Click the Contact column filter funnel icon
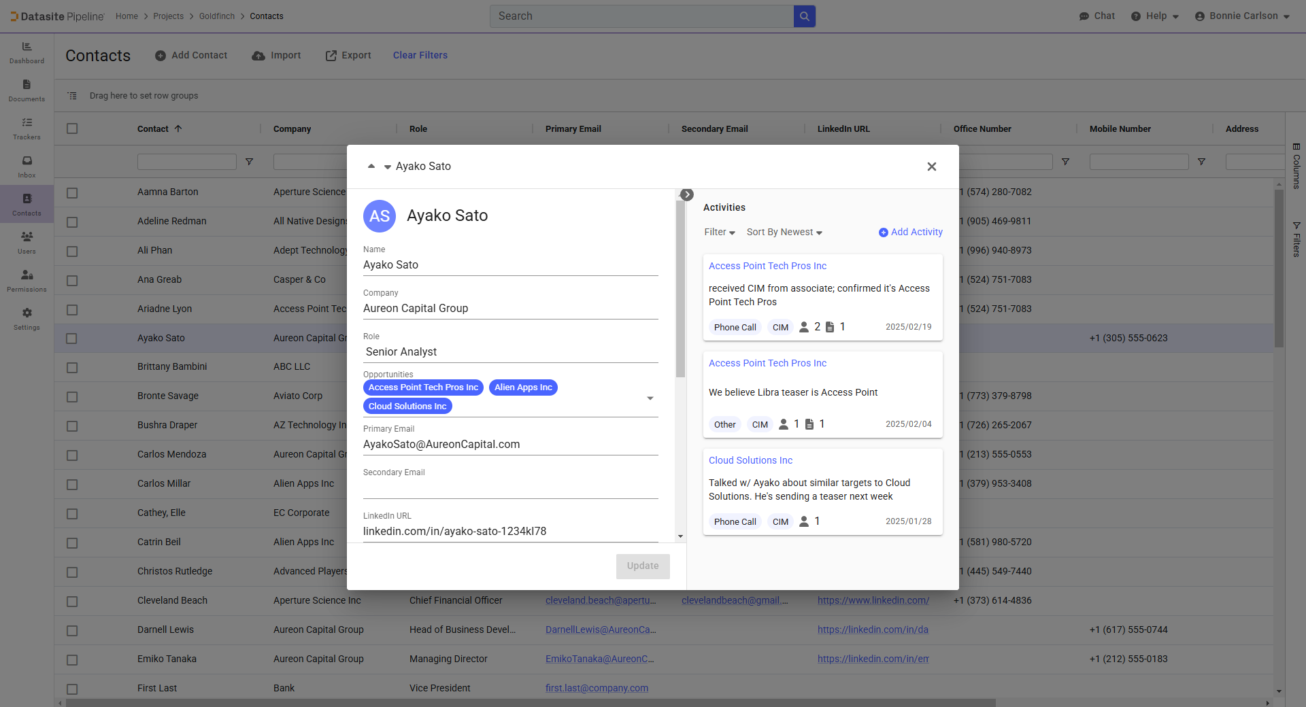 pos(250,162)
